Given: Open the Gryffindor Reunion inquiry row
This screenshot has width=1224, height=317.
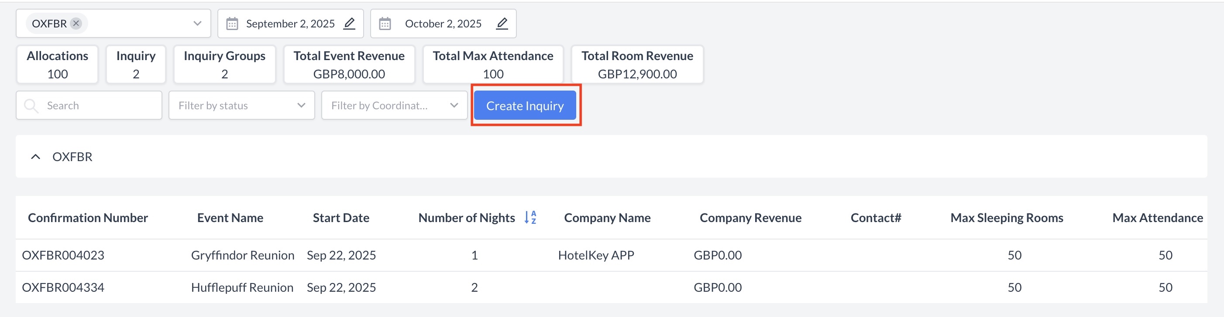Looking at the screenshot, I should 242,256.
